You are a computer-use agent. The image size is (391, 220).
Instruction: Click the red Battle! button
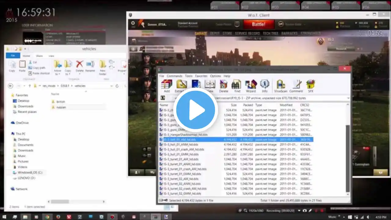point(258,24)
